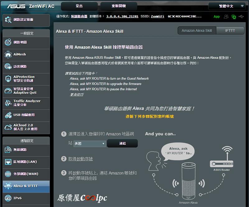This screenshot has height=207, width=249.
Task: Switch to the IFTTT tab
Action: click(x=230, y=30)
